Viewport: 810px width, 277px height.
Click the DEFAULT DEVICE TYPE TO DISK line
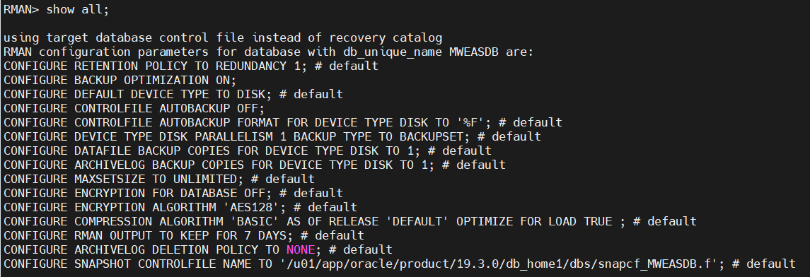point(173,95)
